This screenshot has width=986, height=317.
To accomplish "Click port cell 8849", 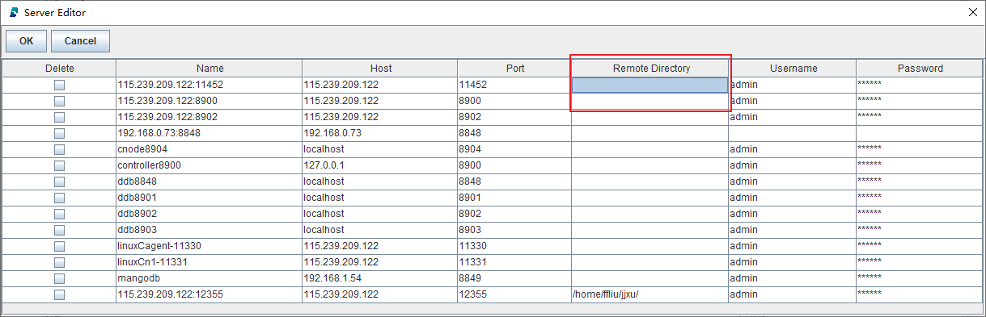I will pyautogui.click(x=514, y=278).
